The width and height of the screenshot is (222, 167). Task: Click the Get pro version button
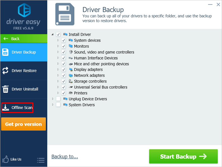point(23,124)
